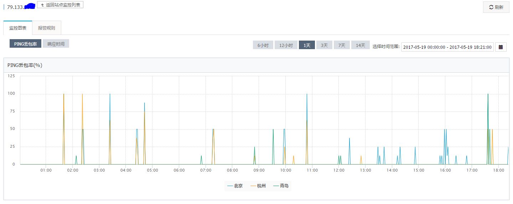
Task: Switch to the 监控图表 tab
Action: pyautogui.click(x=18, y=28)
